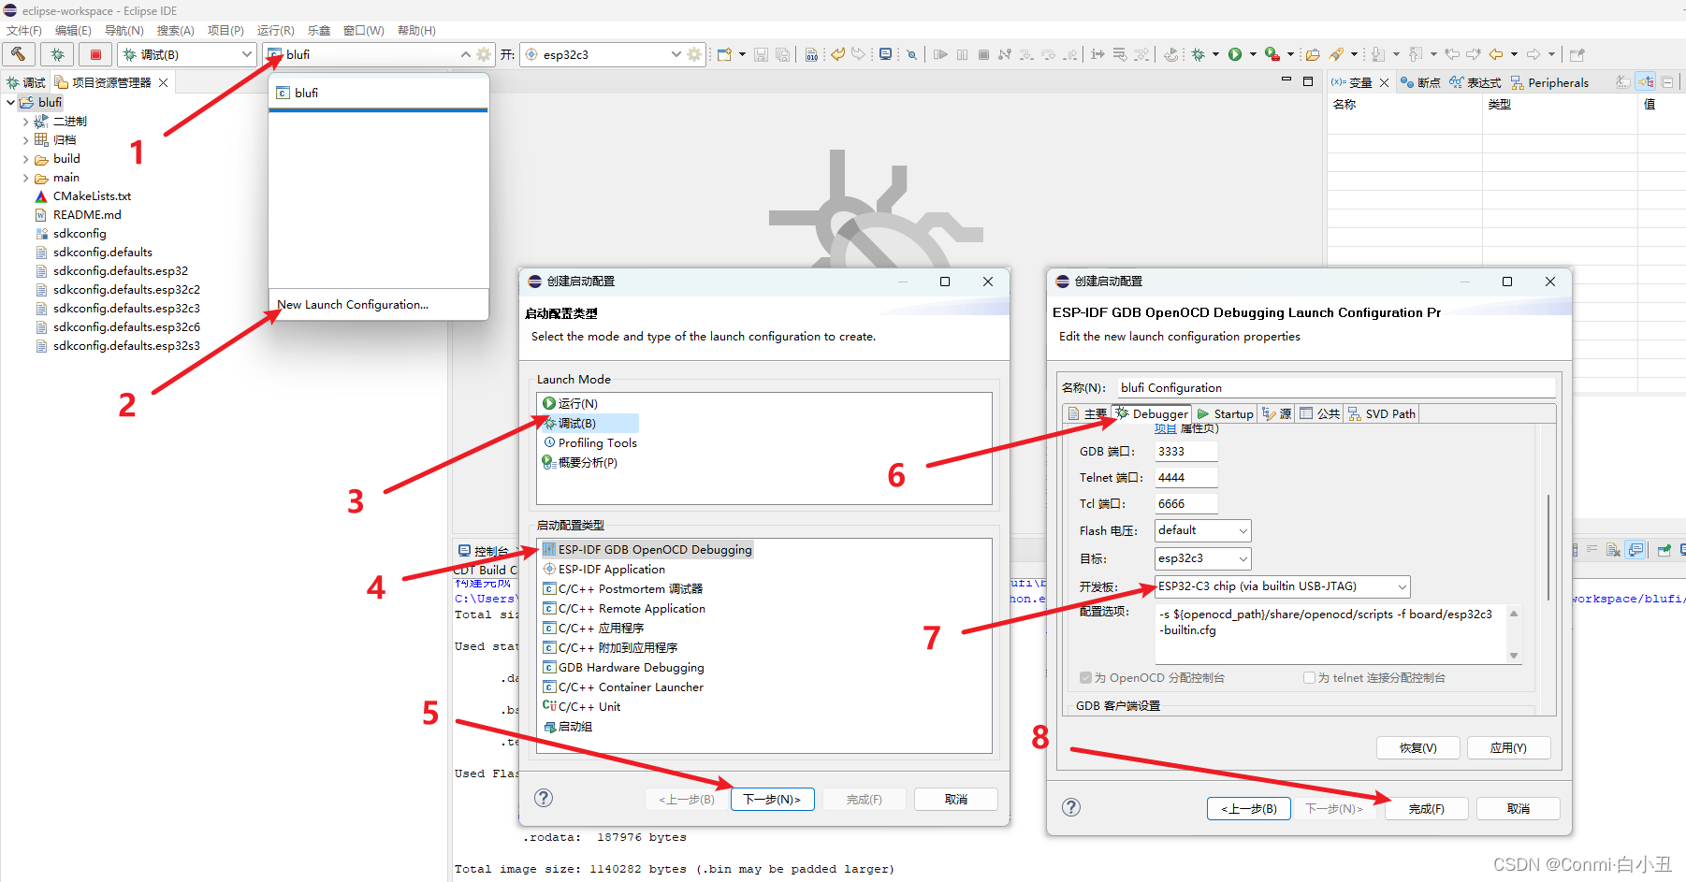Open the 开发板 ESP32-C3 chip dropdown
The width and height of the screenshot is (1686, 882).
[x=1282, y=586]
